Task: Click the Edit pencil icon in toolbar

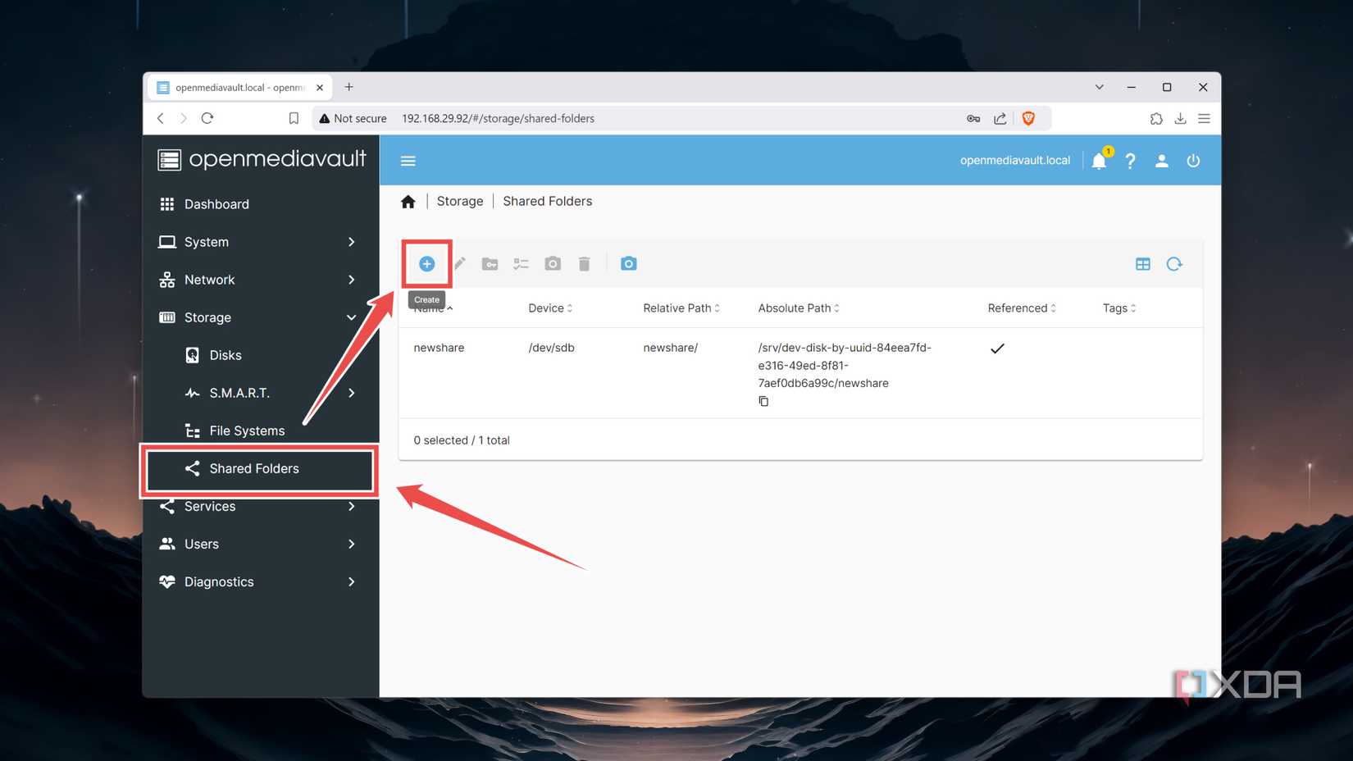Action: (459, 263)
